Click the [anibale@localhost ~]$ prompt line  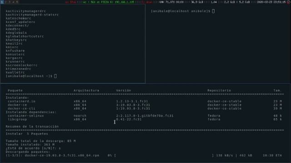[x=31, y=76]
